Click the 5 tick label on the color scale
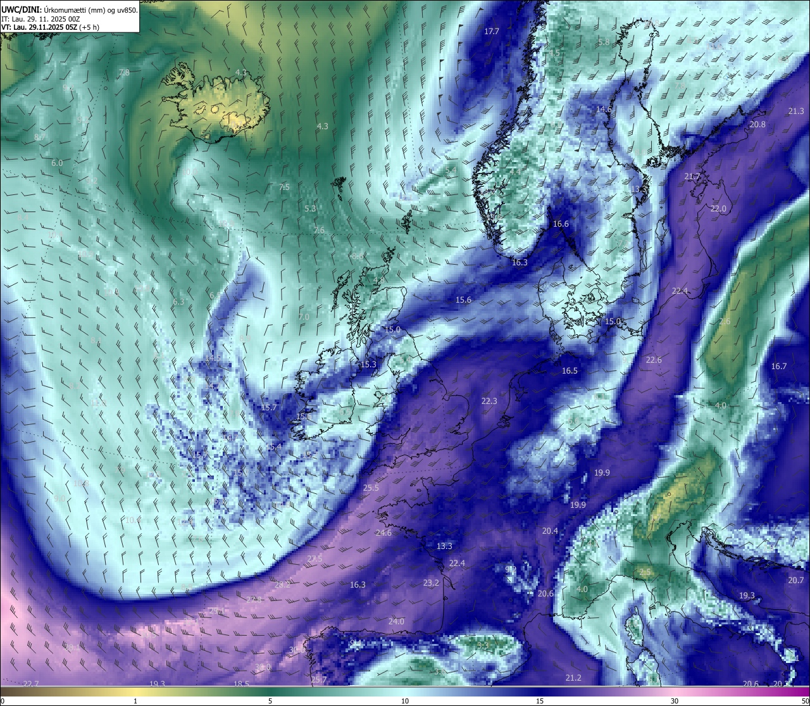Viewport: 810px width, 706px height. [270, 701]
